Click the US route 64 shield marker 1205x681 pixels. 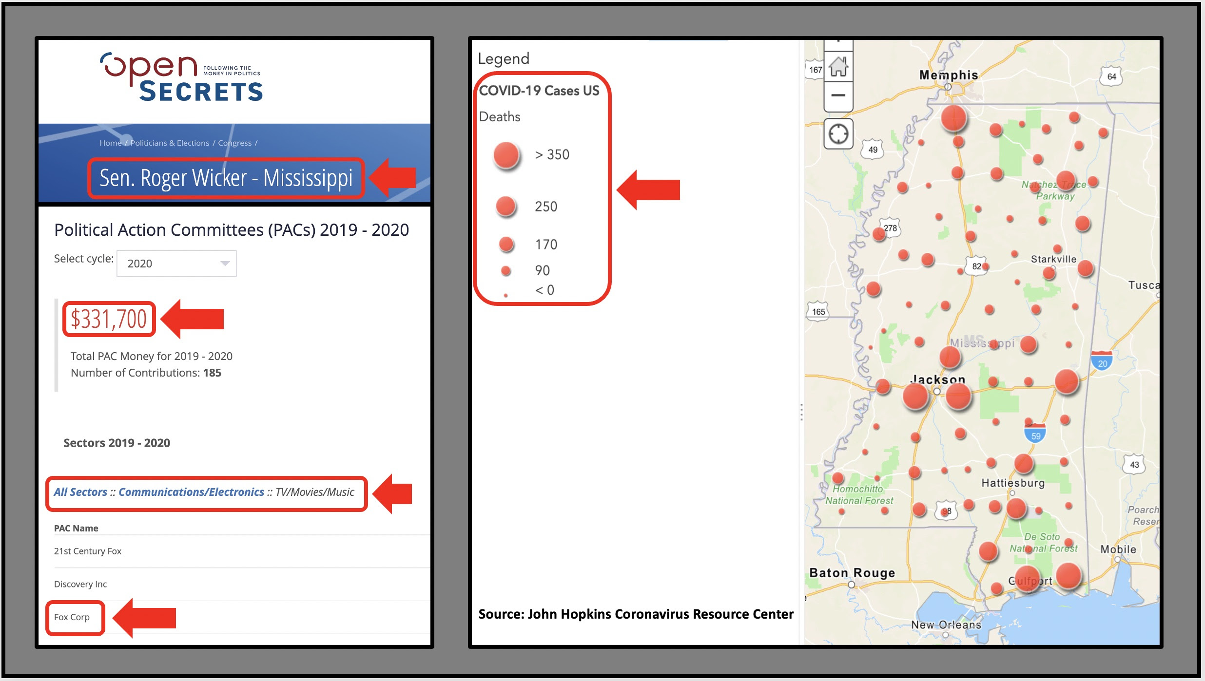1111,76
